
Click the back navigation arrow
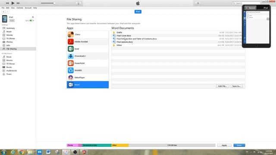pyautogui.click(x=3, y=12)
